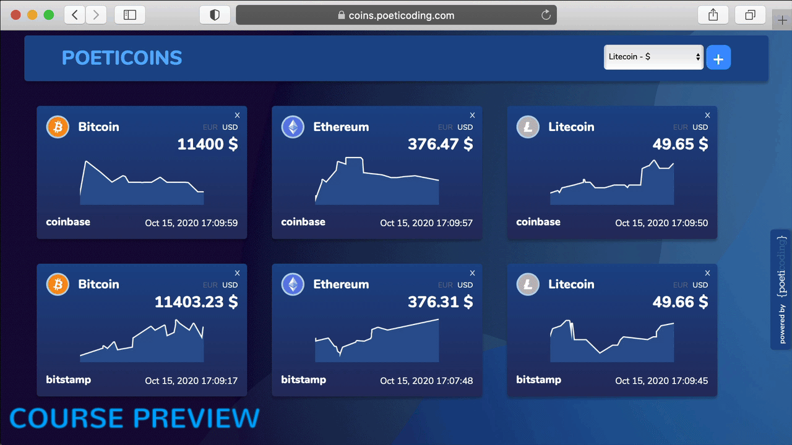Click the 376.31 $ Ethereum price
This screenshot has height=445, width=792.
click(x=441, y=302)
